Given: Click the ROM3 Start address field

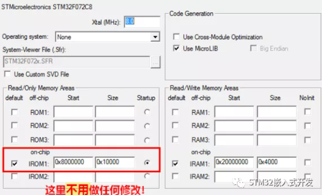Looking at the screenshot, I should [x=73, y=140].
